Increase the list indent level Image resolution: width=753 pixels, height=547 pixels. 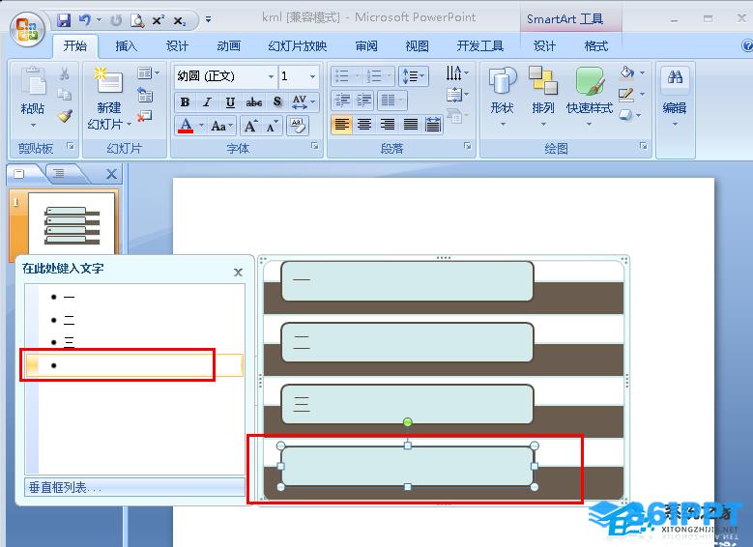pos(364,100)
